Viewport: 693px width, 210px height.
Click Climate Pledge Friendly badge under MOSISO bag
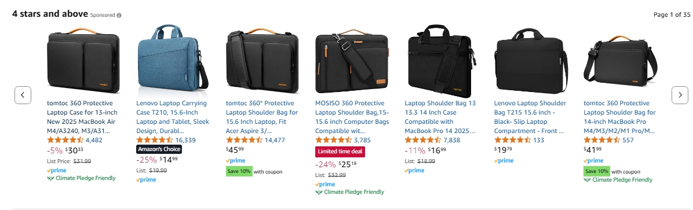click(349, 192)
